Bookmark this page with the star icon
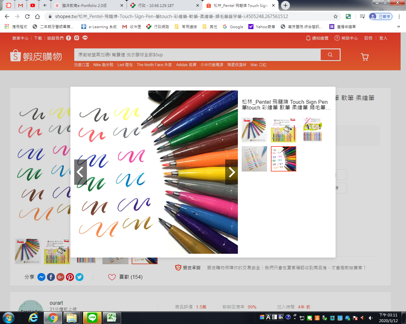The width and height of the screenshot is (406, 324). (336, 16)
